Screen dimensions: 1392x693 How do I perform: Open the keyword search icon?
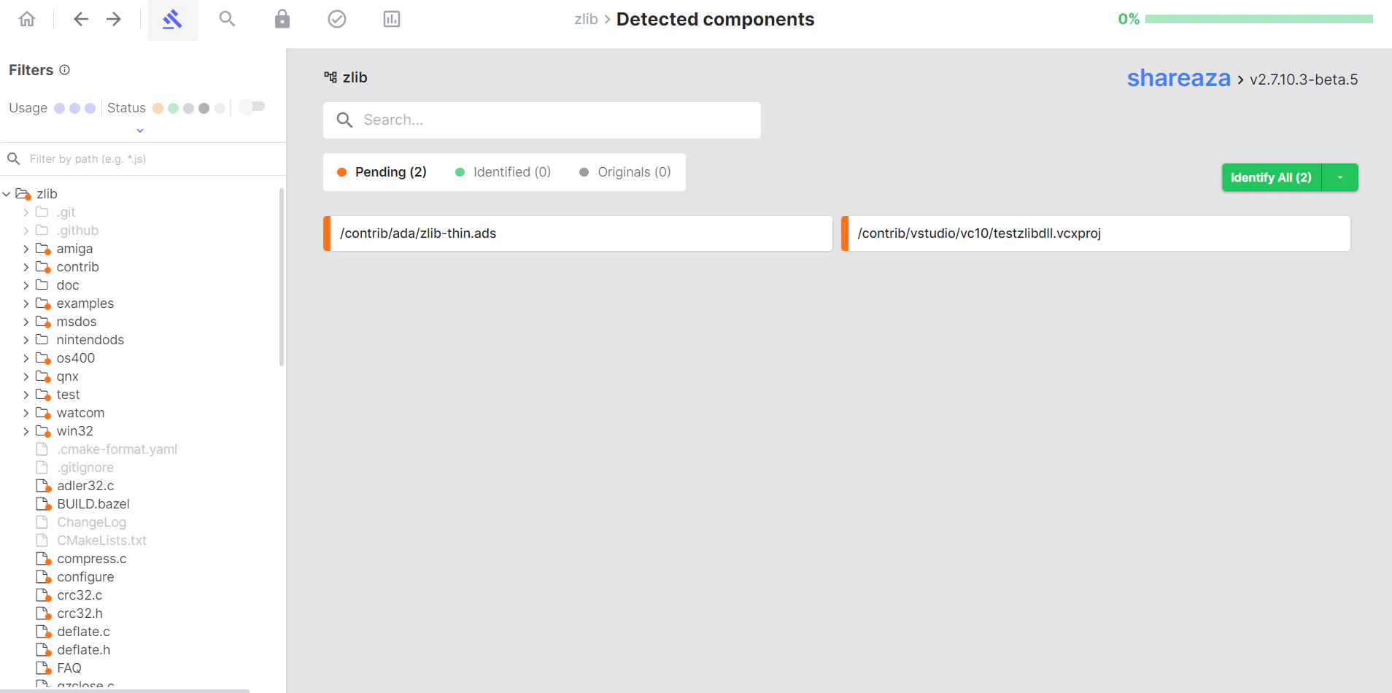click(x=227, y=19)
